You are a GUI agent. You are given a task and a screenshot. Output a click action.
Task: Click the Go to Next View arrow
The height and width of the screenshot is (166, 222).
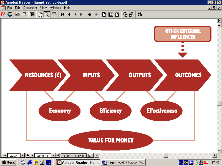click(x=96, y=14)
